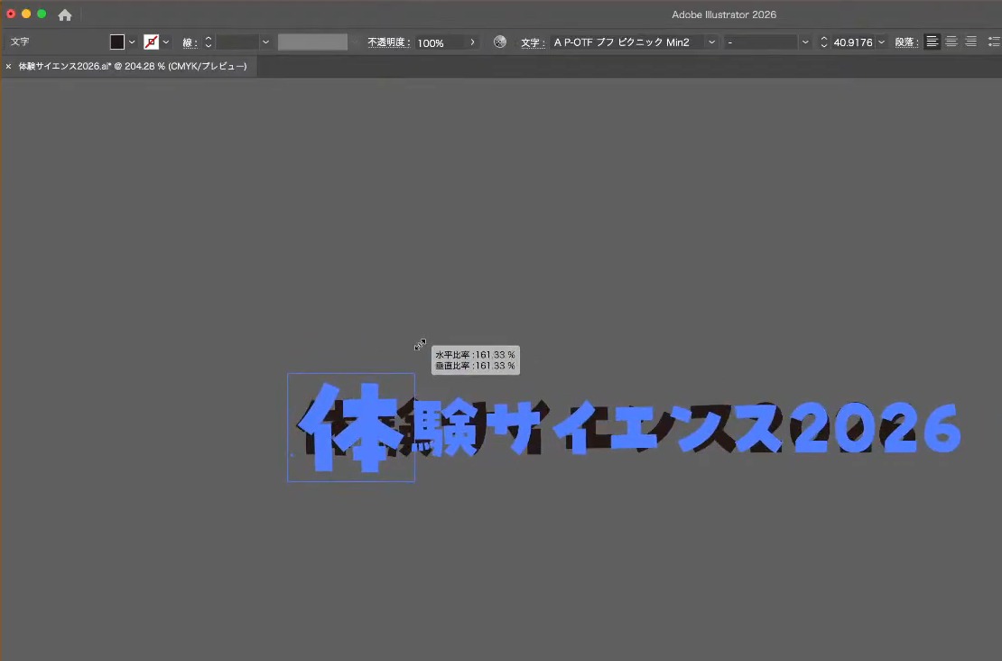Close the 体験サイエンス2026.ai document tab
1002x661 pixels.
coord(8,67)
